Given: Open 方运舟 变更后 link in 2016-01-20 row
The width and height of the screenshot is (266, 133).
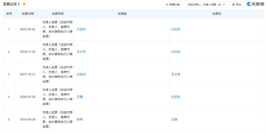Looking at the screenshot, I should pos(175,97).
